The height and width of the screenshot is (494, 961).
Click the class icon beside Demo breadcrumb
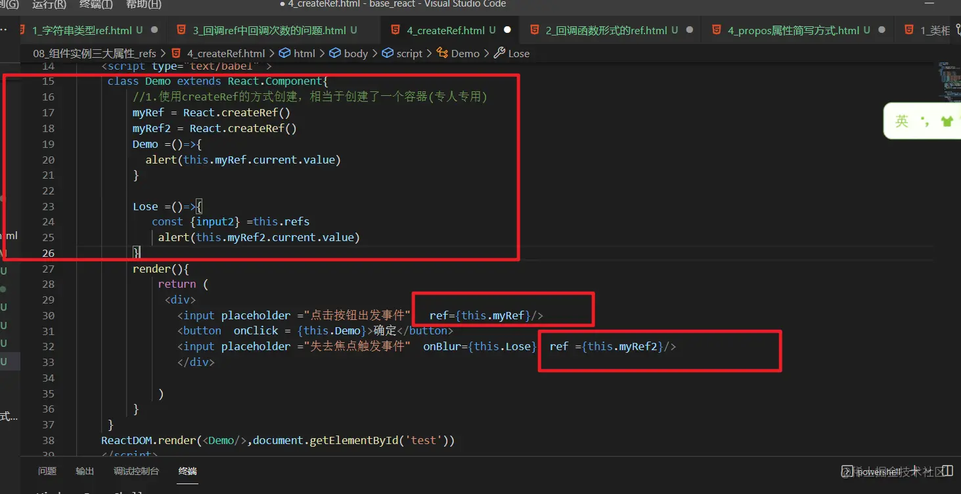(x=442, y=53)
